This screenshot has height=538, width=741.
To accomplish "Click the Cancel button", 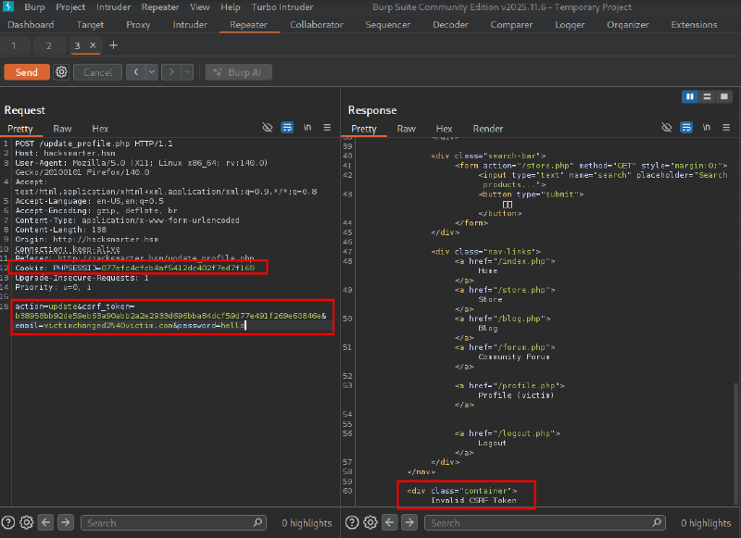I will (98, 72).
